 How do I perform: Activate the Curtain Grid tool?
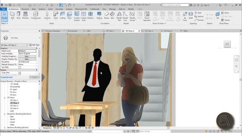click(x=84, y=16)
